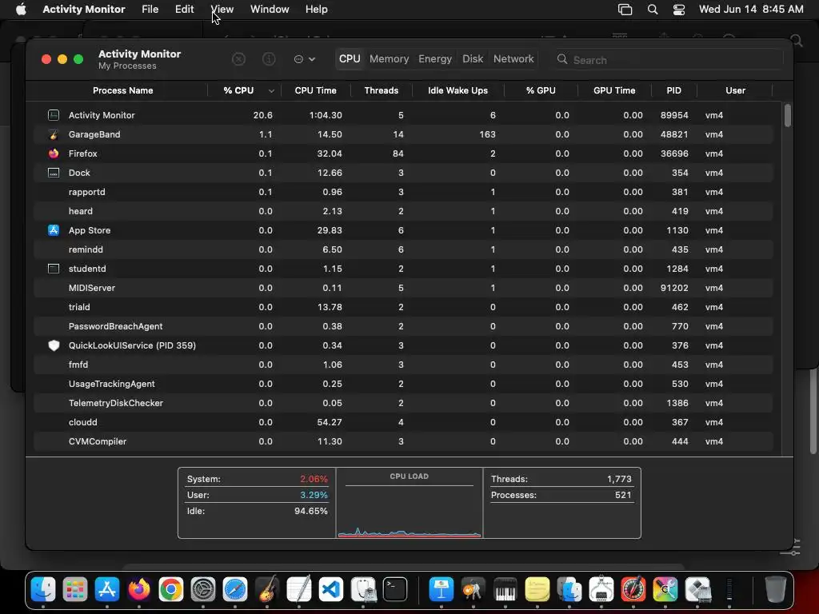Select the UsageTrackingAgent process row
The height and width of the screenshot is (614, 819).
pyautogui.click(x=403, y=384)
